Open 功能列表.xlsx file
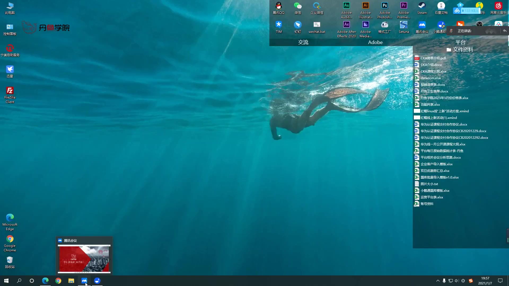509x286 pixels. pos(427,104)
